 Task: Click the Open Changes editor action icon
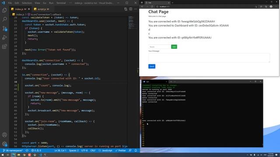[x=126, y=9]
